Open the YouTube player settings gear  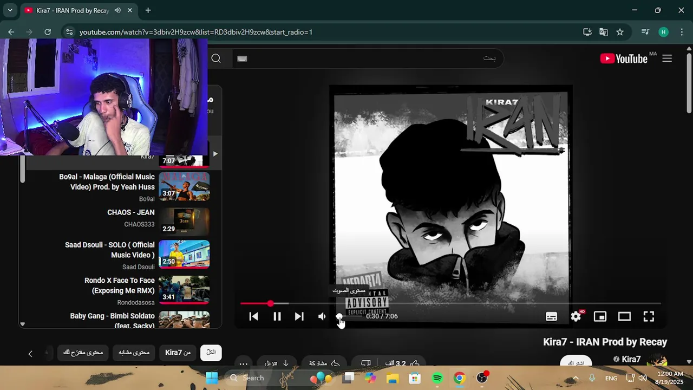[x=576, y=316]
